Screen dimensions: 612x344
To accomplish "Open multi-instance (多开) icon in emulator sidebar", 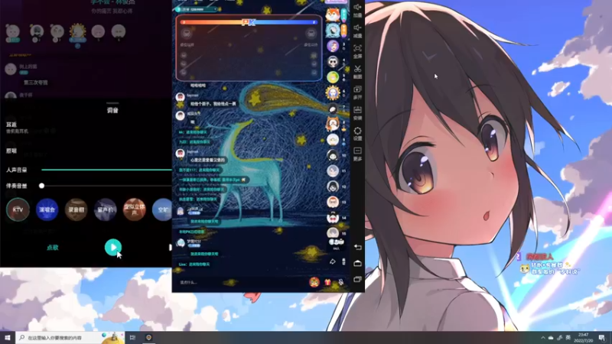I will tap(357, 89).
